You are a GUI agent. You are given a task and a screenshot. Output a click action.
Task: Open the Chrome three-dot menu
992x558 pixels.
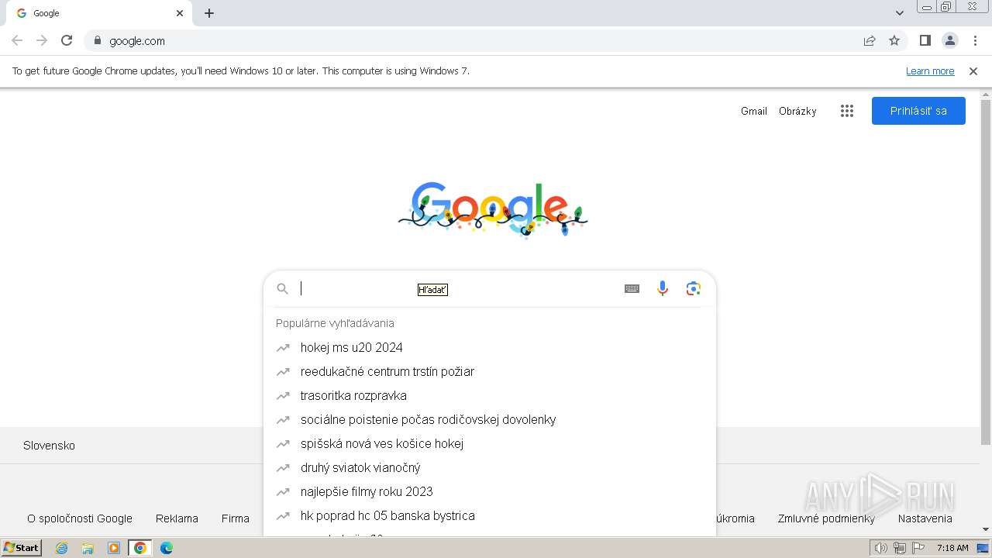tap(975, 40)
